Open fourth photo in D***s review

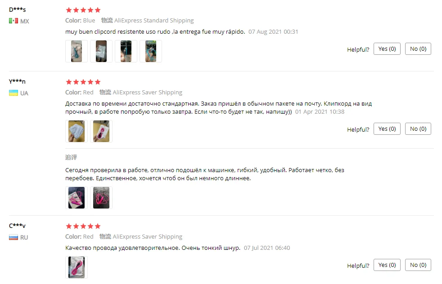click(x=151, y=51)
